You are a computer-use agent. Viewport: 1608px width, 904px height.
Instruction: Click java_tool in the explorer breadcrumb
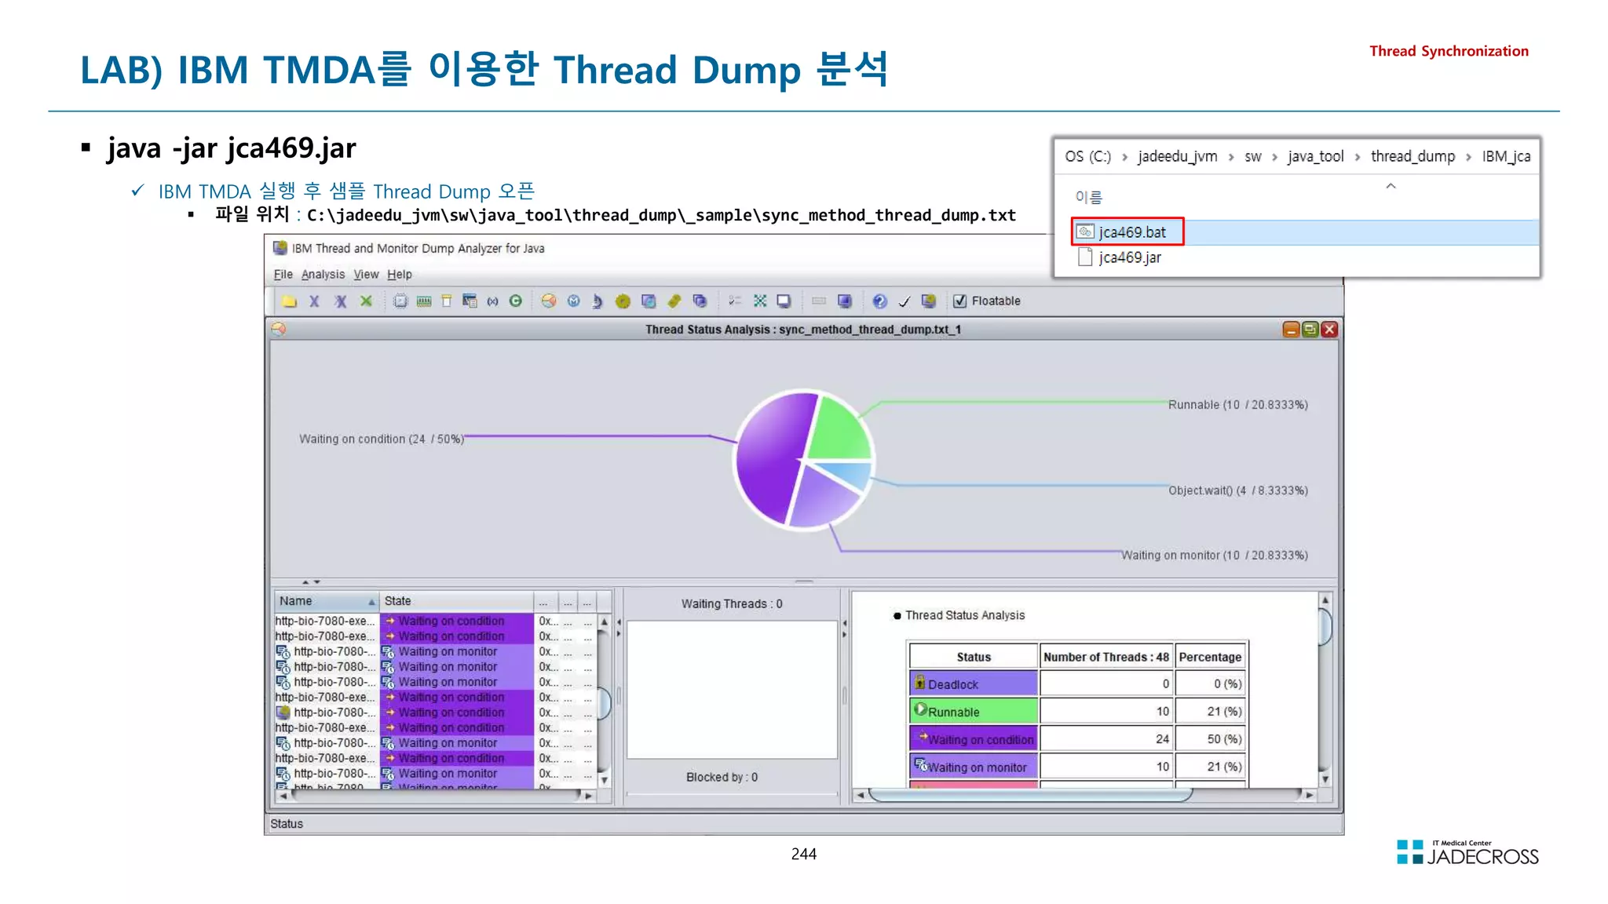[x=1315, y=156]
